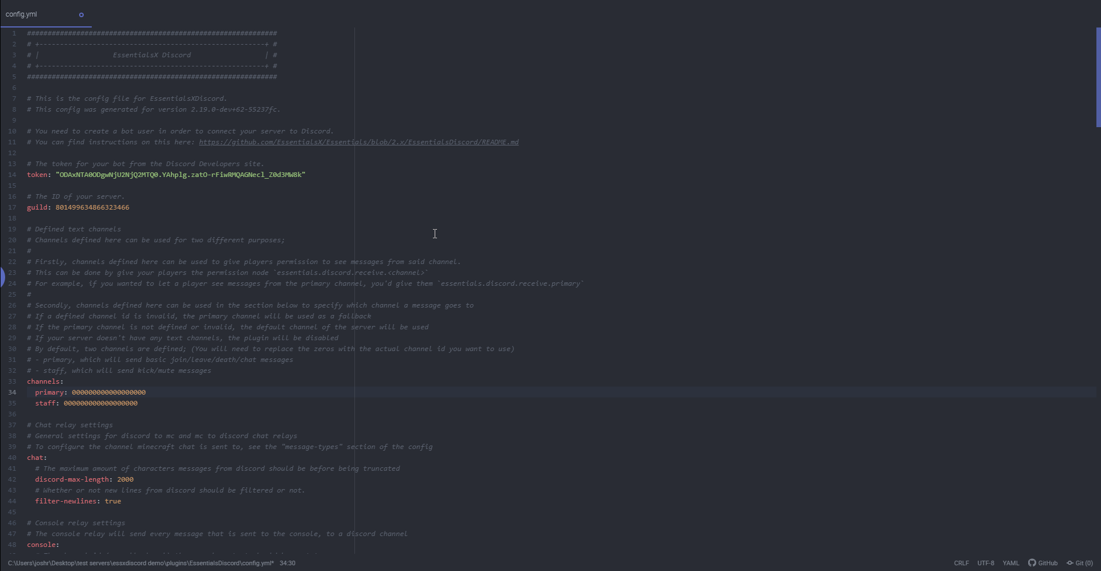Click the GitHub octocat icon in status bar
Image resolution: width=1101 pixels, height=571 pixels.
(x=1032, y=563)
